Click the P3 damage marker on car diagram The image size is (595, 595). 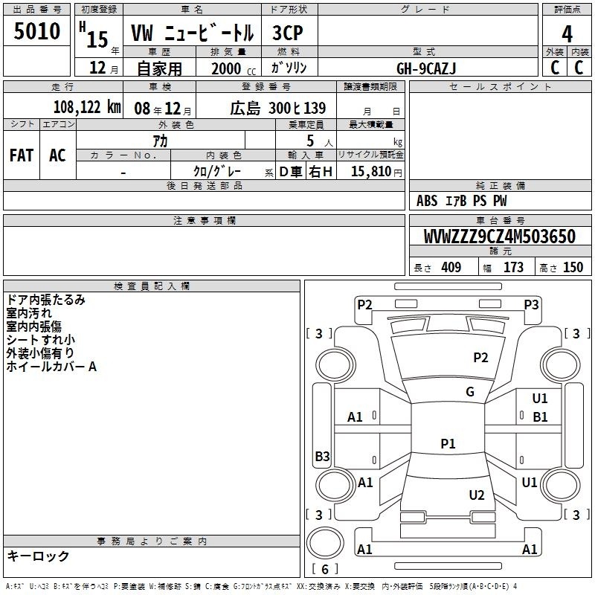[531, 304]
